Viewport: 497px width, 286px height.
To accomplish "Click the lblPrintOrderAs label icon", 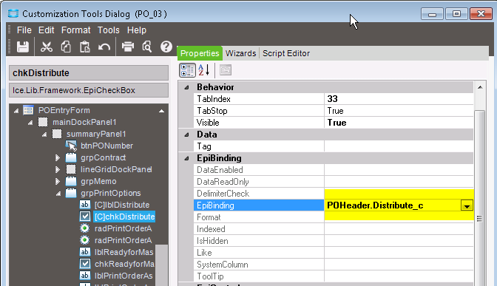I will [x=84, y=276].
